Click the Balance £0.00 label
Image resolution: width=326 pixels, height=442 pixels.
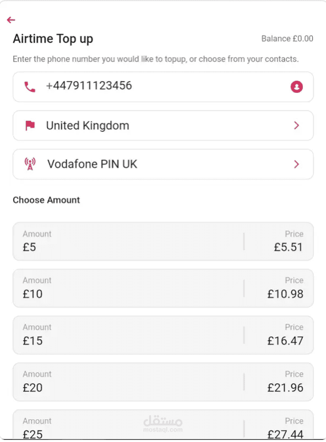(x=287, y=39)
